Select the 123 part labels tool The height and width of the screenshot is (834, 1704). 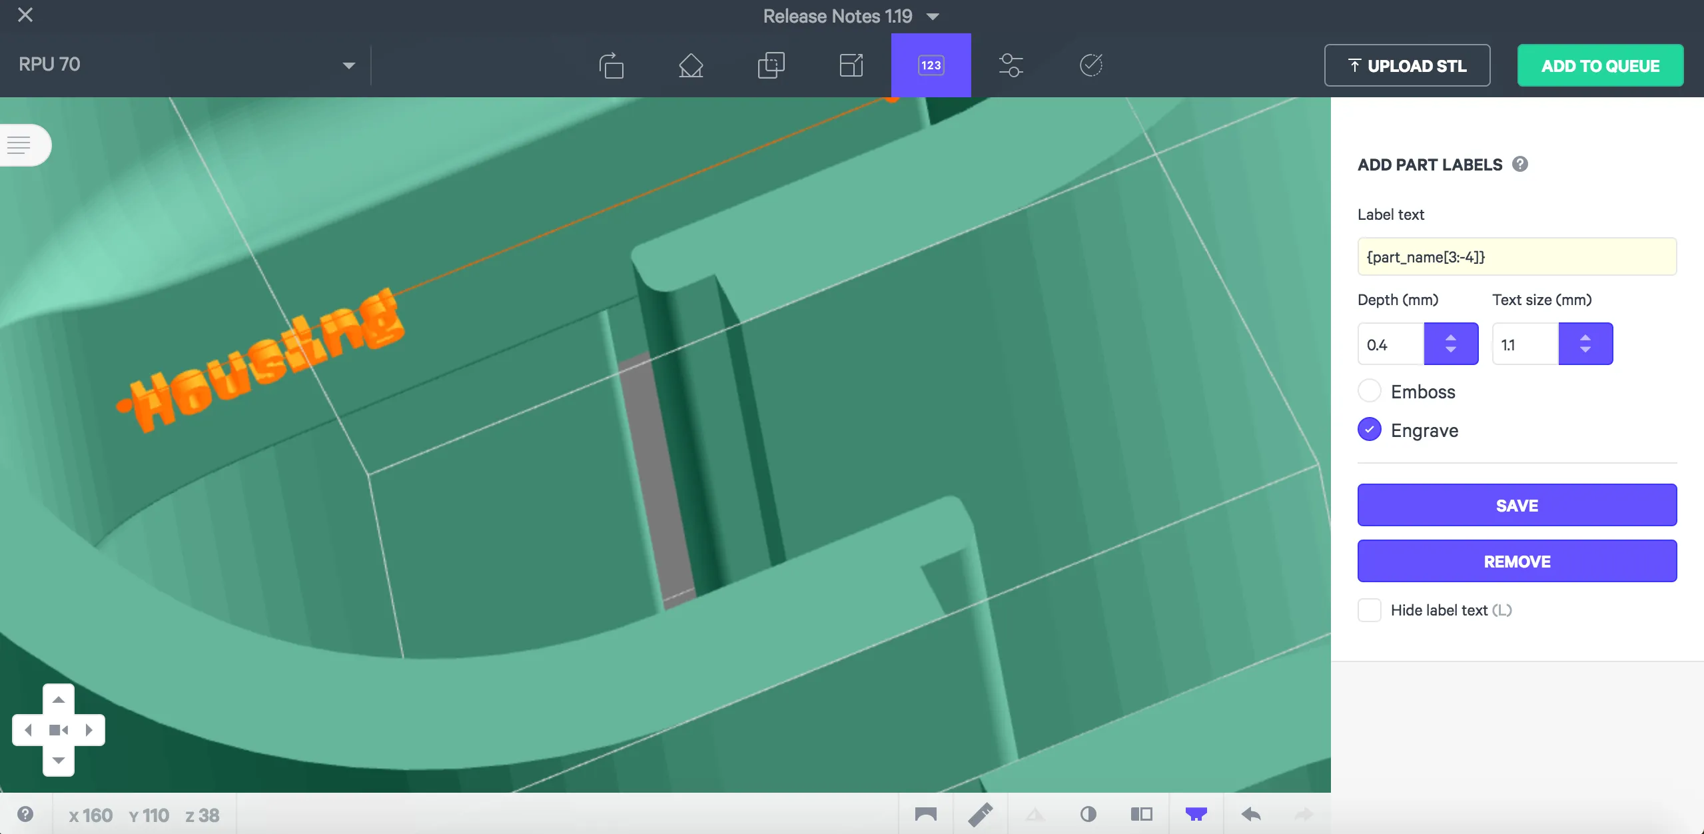coord(931,65)
